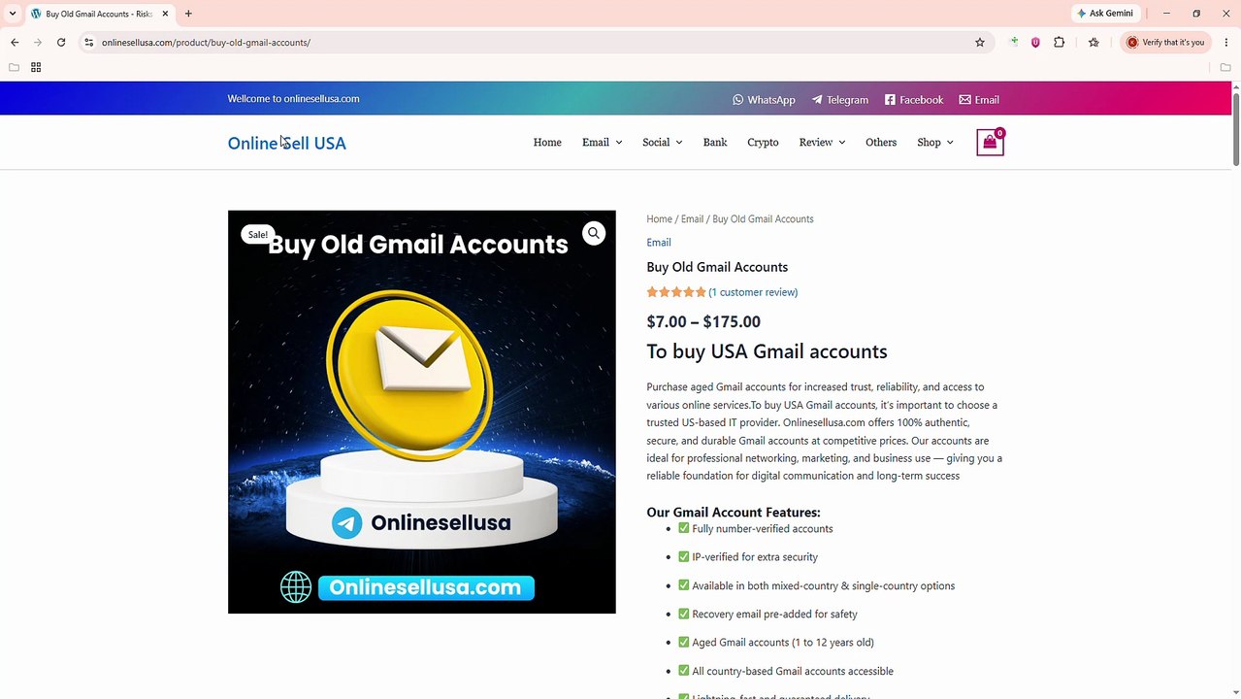Open the tab search dropdown arrow

point(13,14)
